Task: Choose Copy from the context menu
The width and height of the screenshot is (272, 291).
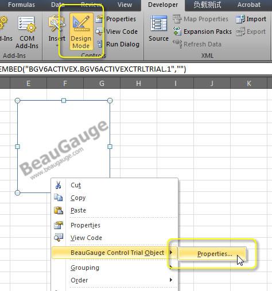Action: pos(114,198)
